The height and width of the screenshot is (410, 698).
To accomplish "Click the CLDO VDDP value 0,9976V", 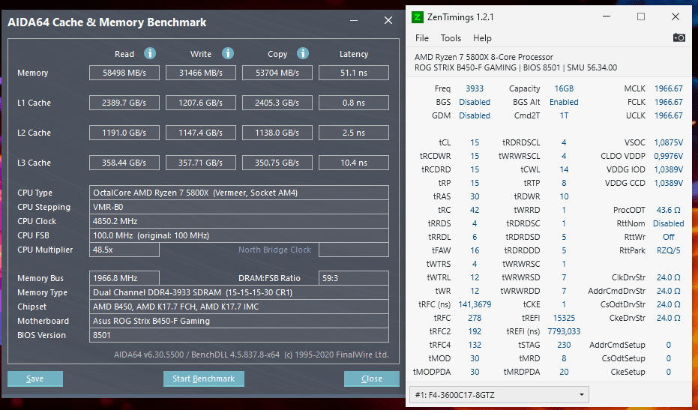I will (x=668, y=156).
